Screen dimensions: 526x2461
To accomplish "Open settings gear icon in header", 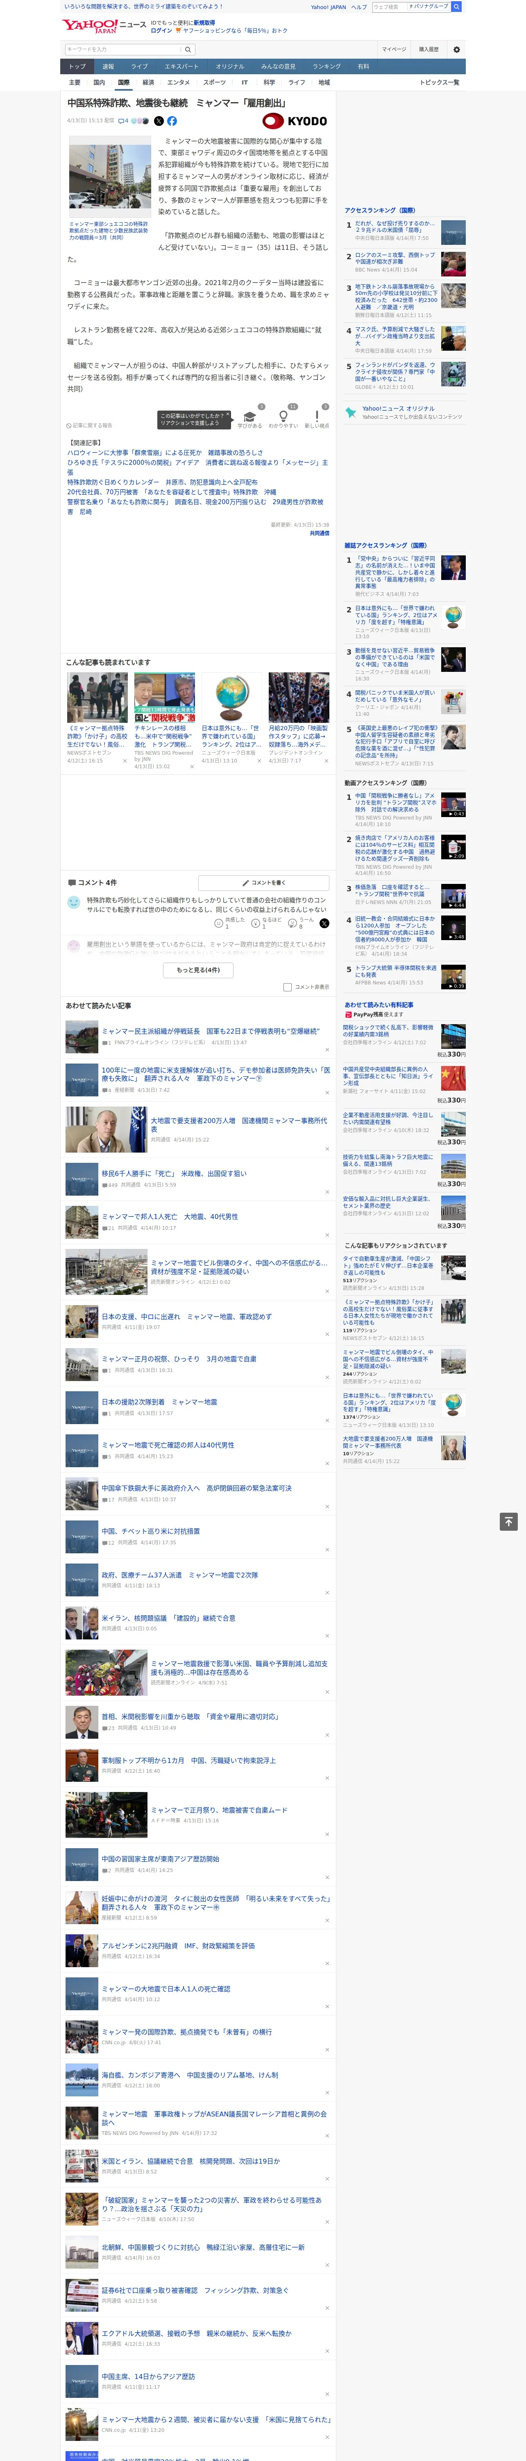I will tap(456, 50).
